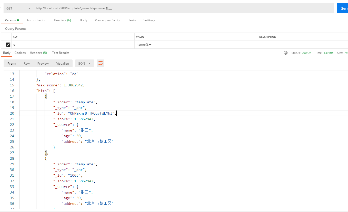The image size is (348, 212).
Task: Open the Pre-request Script tab
Action: pyautogui.click(x=108, y=20)
